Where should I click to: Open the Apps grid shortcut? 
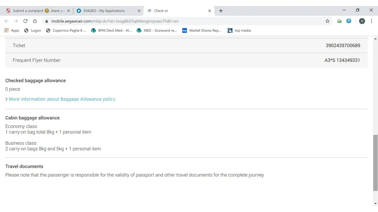(12, 30)
